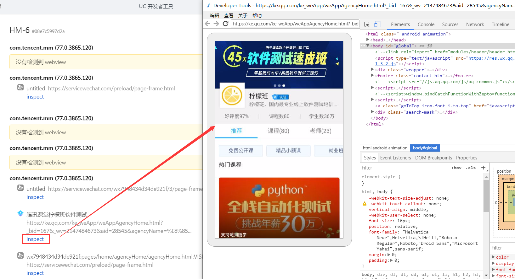Click the forward navigation arrow
Image resolution: width=515 pixels, height=279 pixels.
click(x=216, y=24)
